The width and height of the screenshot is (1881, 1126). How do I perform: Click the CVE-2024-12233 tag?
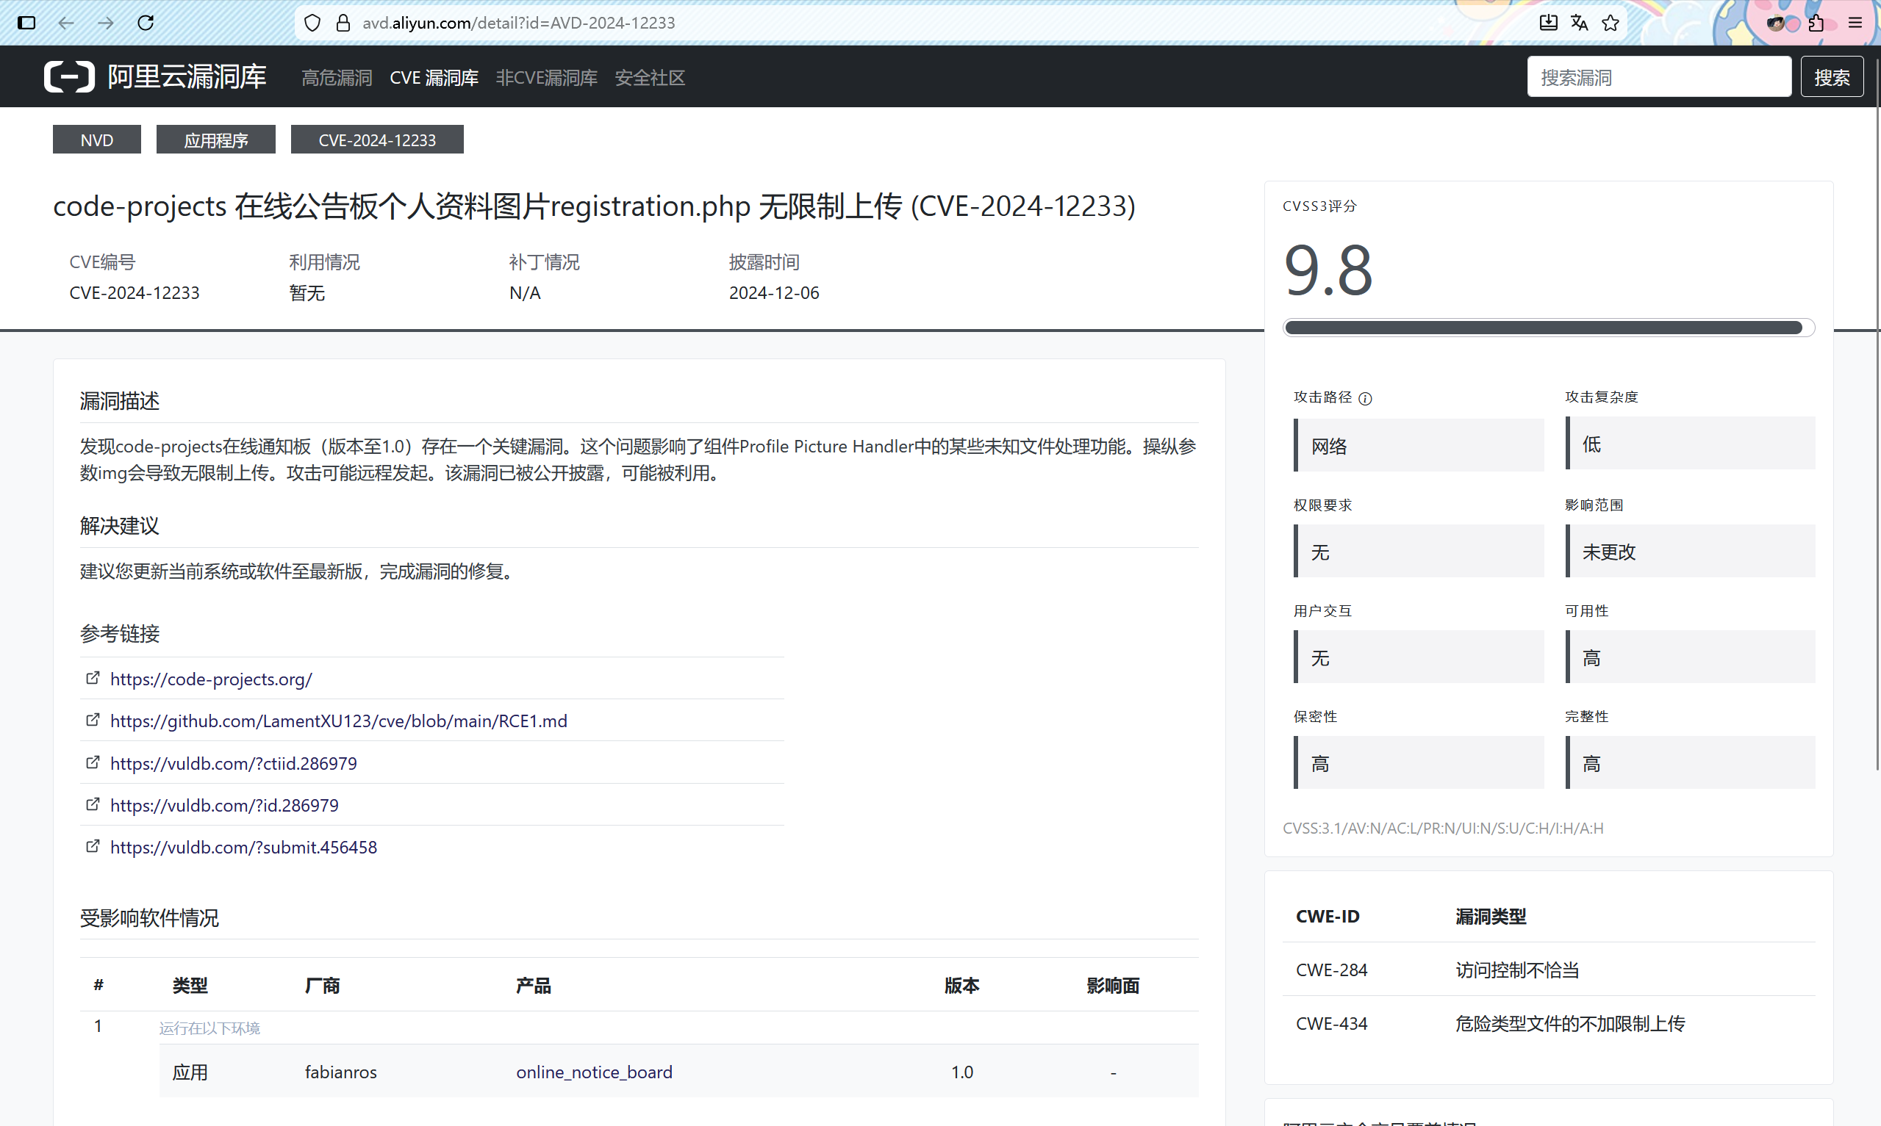(376, 140)
